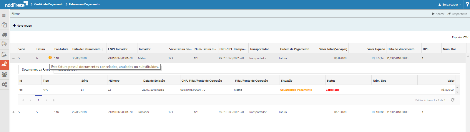Select the outlined truck sidebar icon
The height and width of the screenshot is (132, 470).
(x=4, y=44)
